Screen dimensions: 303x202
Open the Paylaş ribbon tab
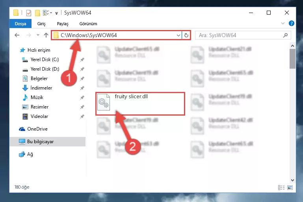click(63, 24)
